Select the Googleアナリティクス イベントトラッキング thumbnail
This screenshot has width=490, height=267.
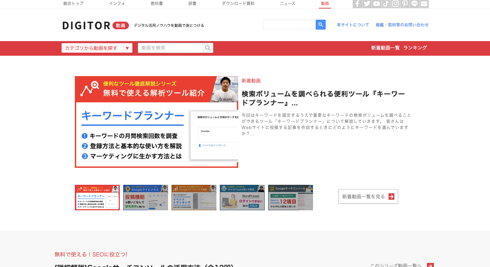click(x=194, y=197)
